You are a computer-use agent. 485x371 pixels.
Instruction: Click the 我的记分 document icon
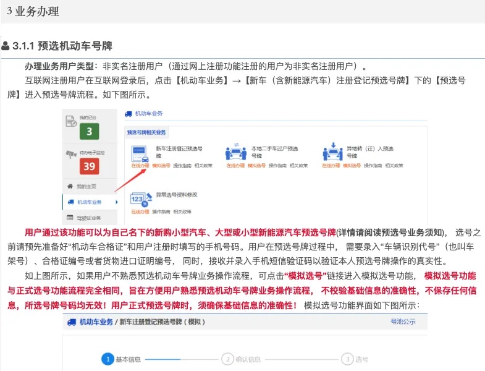71,121
